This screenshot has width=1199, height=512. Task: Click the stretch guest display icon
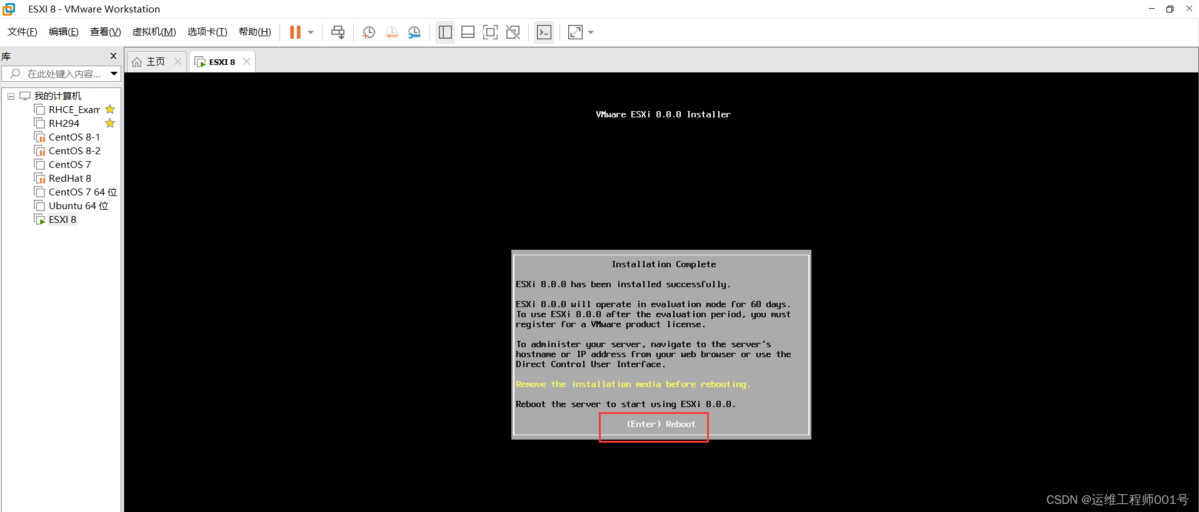575,32
